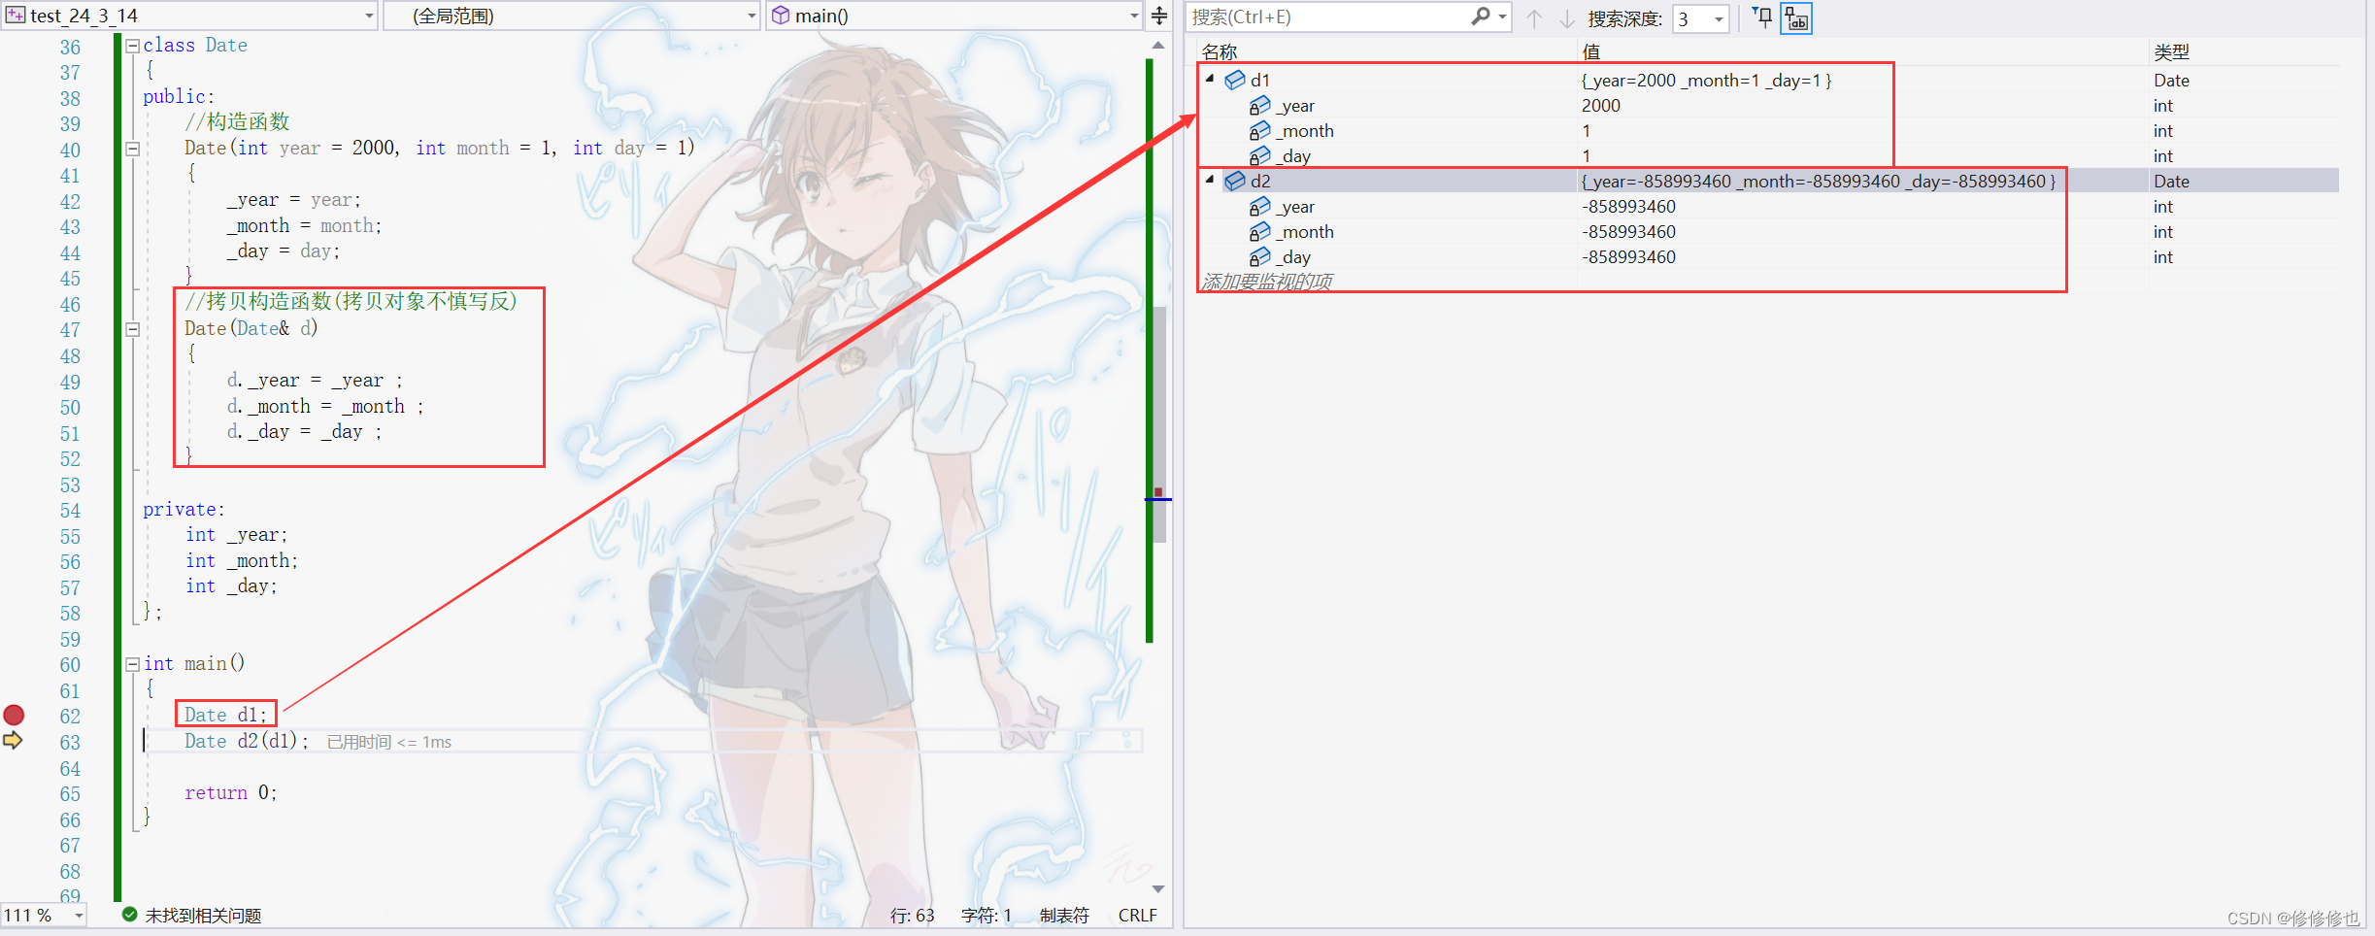2375x936 pixels.
Task: Collapse the d1 watch entry
Action: [1210, 79]
